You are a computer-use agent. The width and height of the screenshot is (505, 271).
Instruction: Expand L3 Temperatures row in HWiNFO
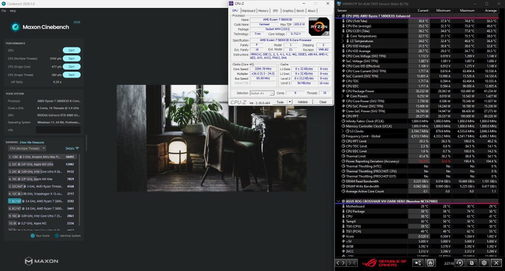pos(343,41)
